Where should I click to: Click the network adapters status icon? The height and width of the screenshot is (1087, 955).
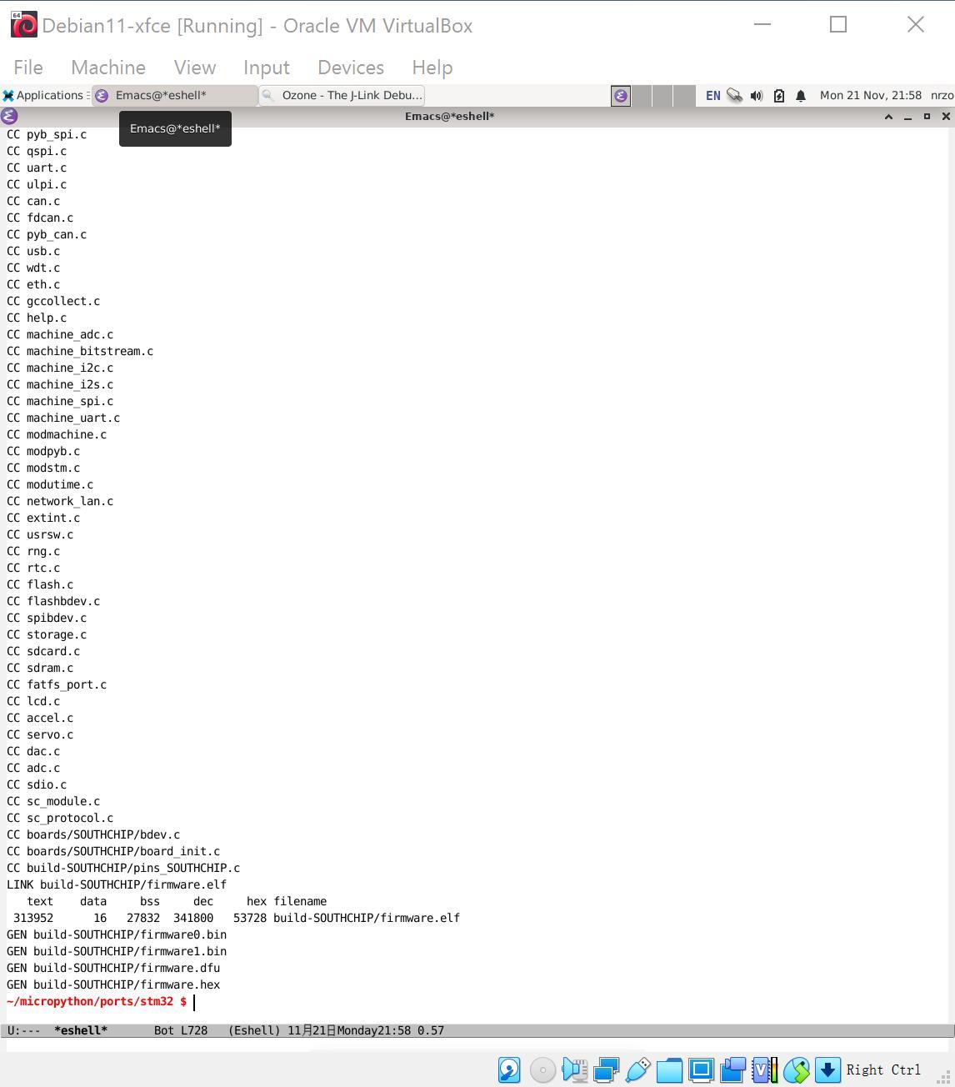click(606, 1069)
